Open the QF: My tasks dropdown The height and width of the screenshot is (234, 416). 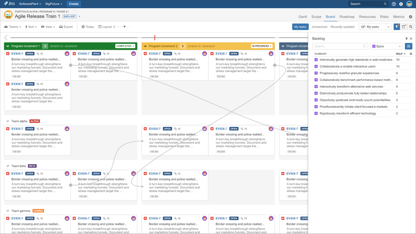(x=375, y=27)
